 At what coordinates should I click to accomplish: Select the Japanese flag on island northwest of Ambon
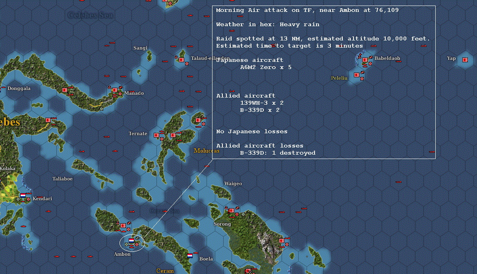pos(123,226)
